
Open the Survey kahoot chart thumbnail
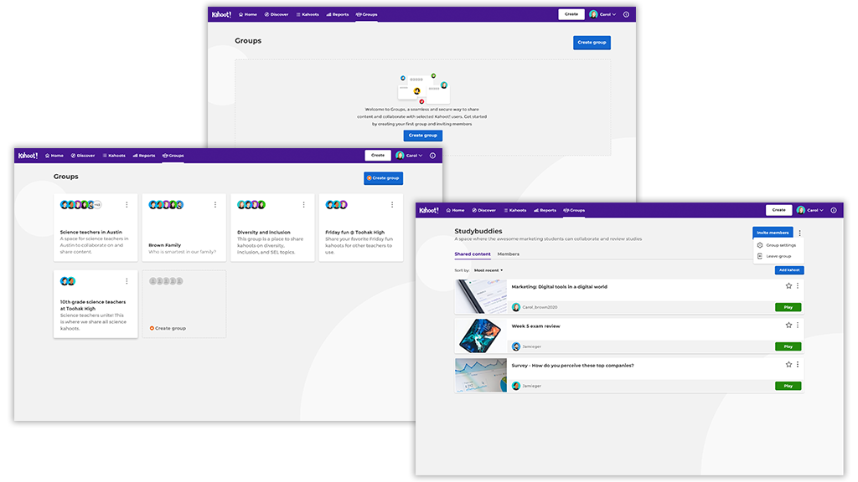click(x=481, y=376)
